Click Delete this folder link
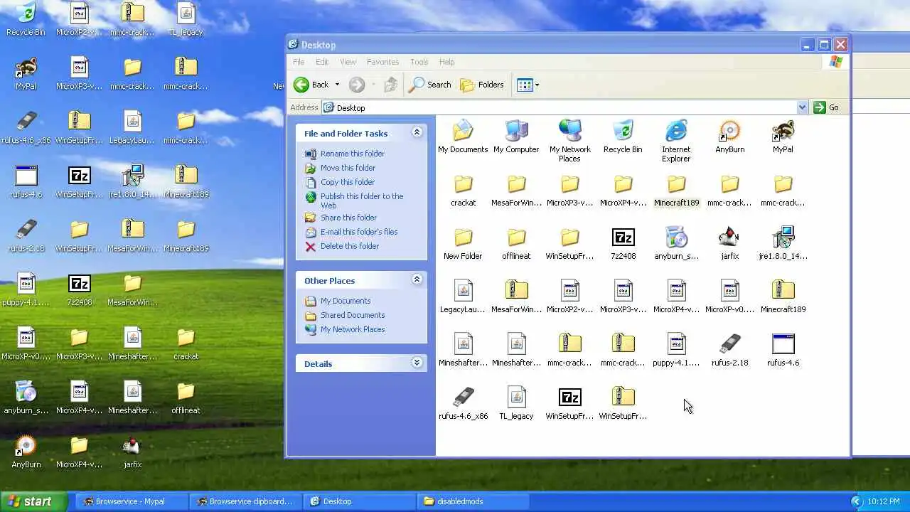 pyautogui.click(x=350, y=246)
